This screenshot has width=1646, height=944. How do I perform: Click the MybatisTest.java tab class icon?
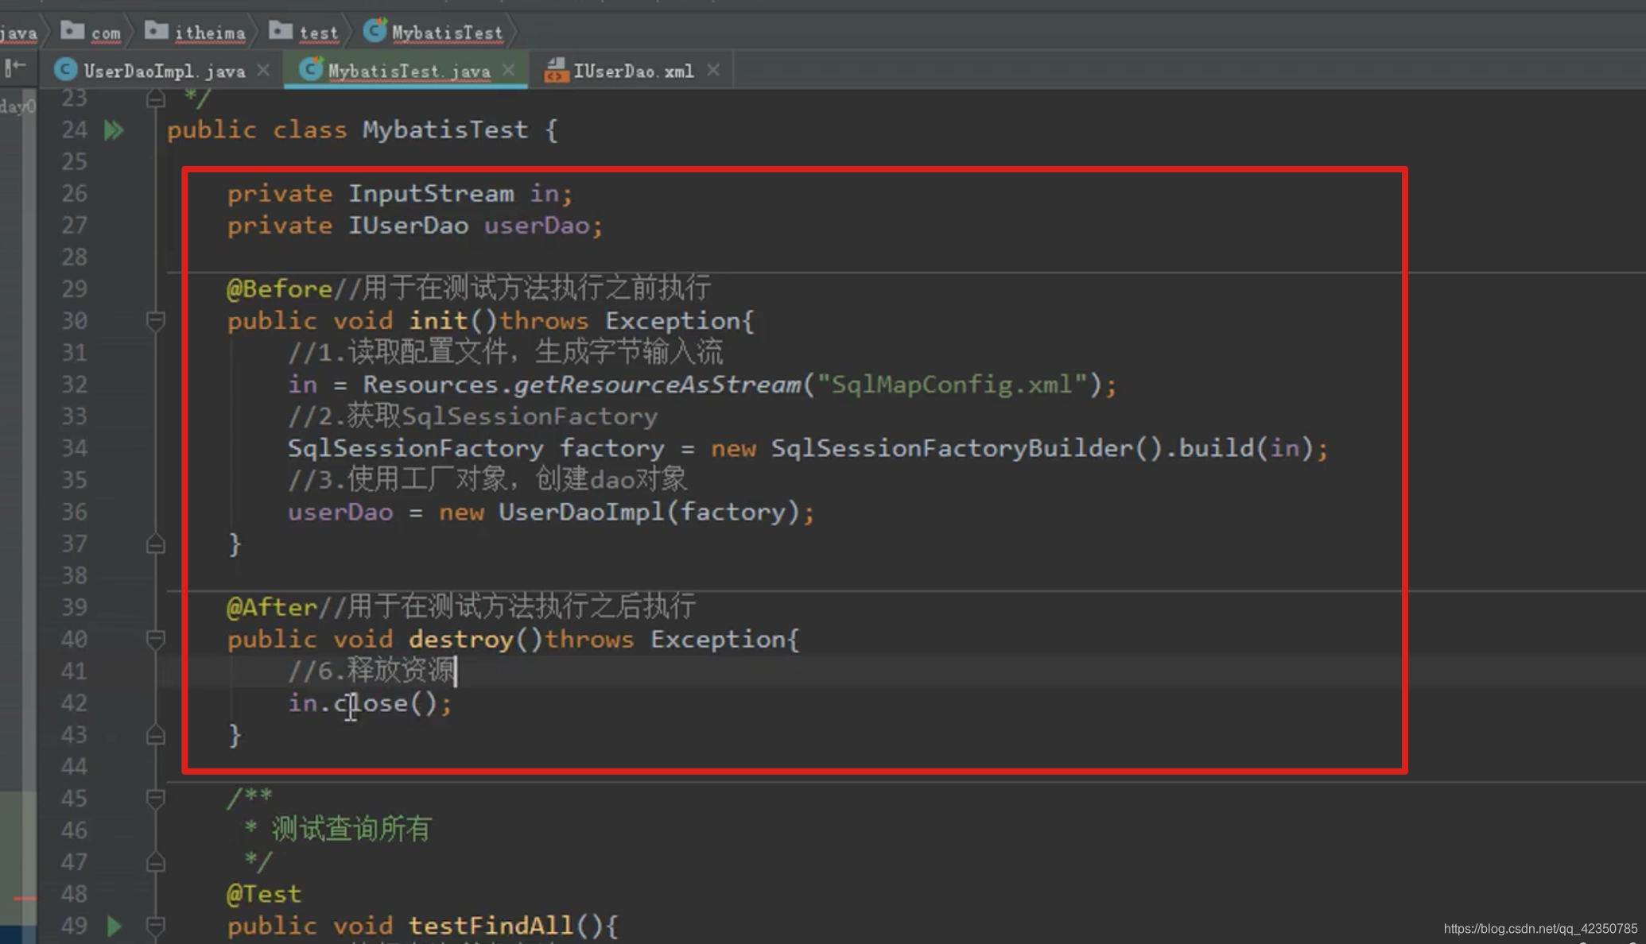pos(310,70)
